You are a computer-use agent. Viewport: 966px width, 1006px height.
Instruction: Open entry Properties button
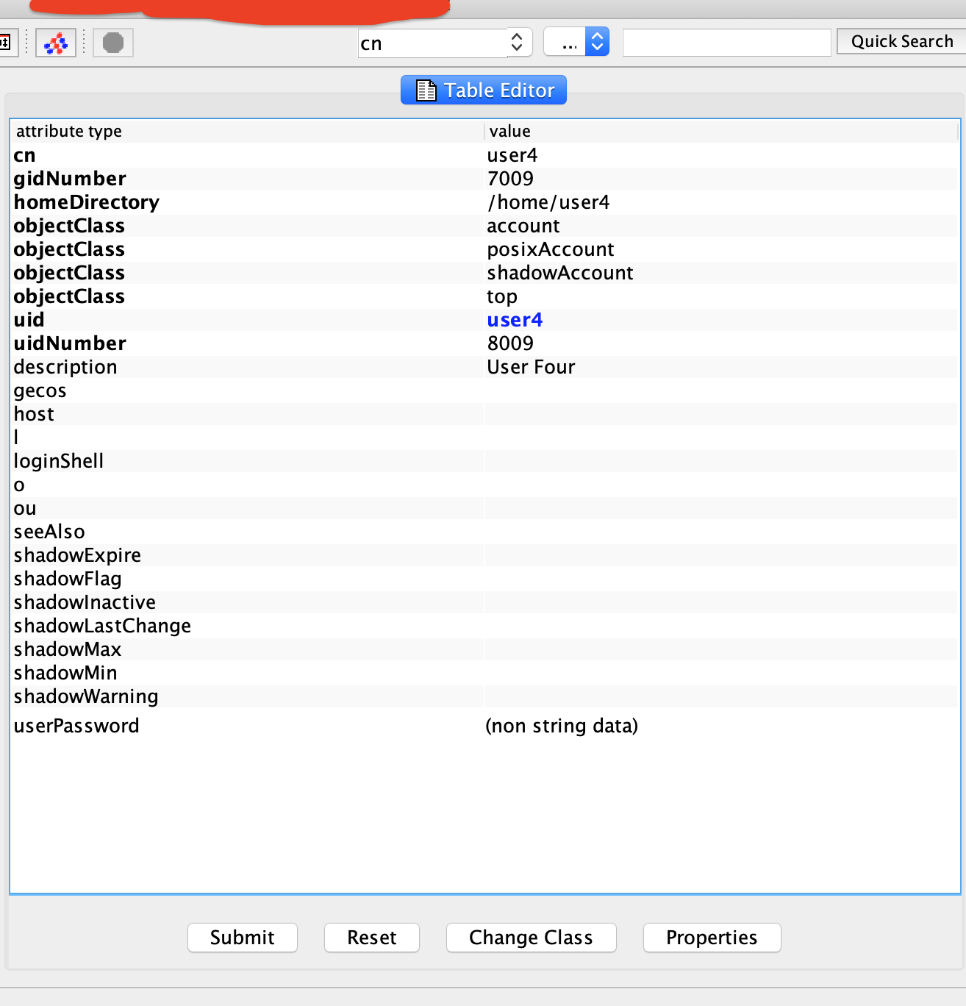(x=711, y=938)
